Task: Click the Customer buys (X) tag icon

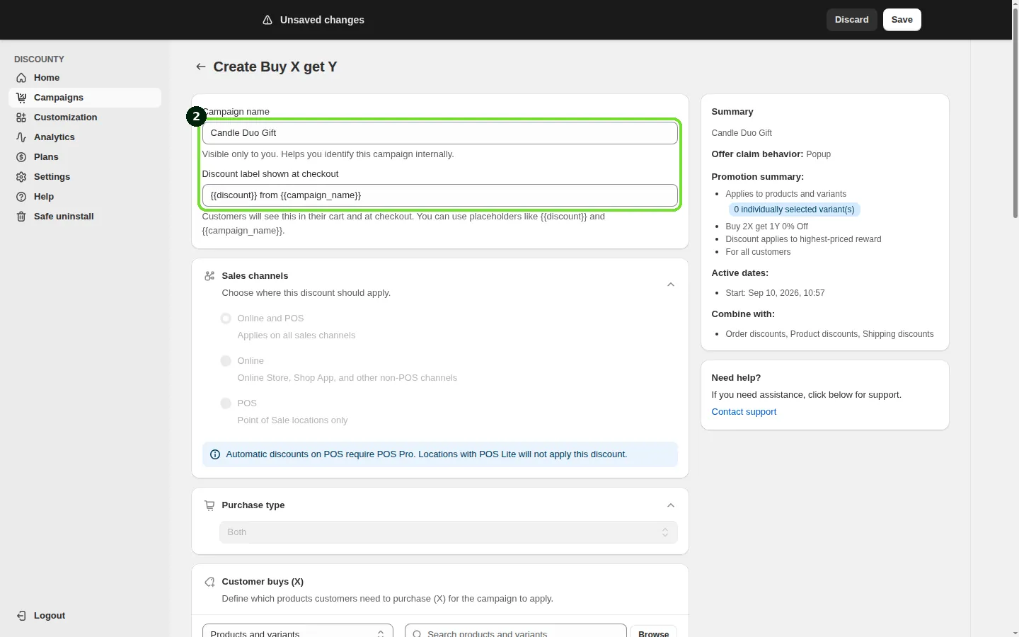Action: (x=209, y=582)
